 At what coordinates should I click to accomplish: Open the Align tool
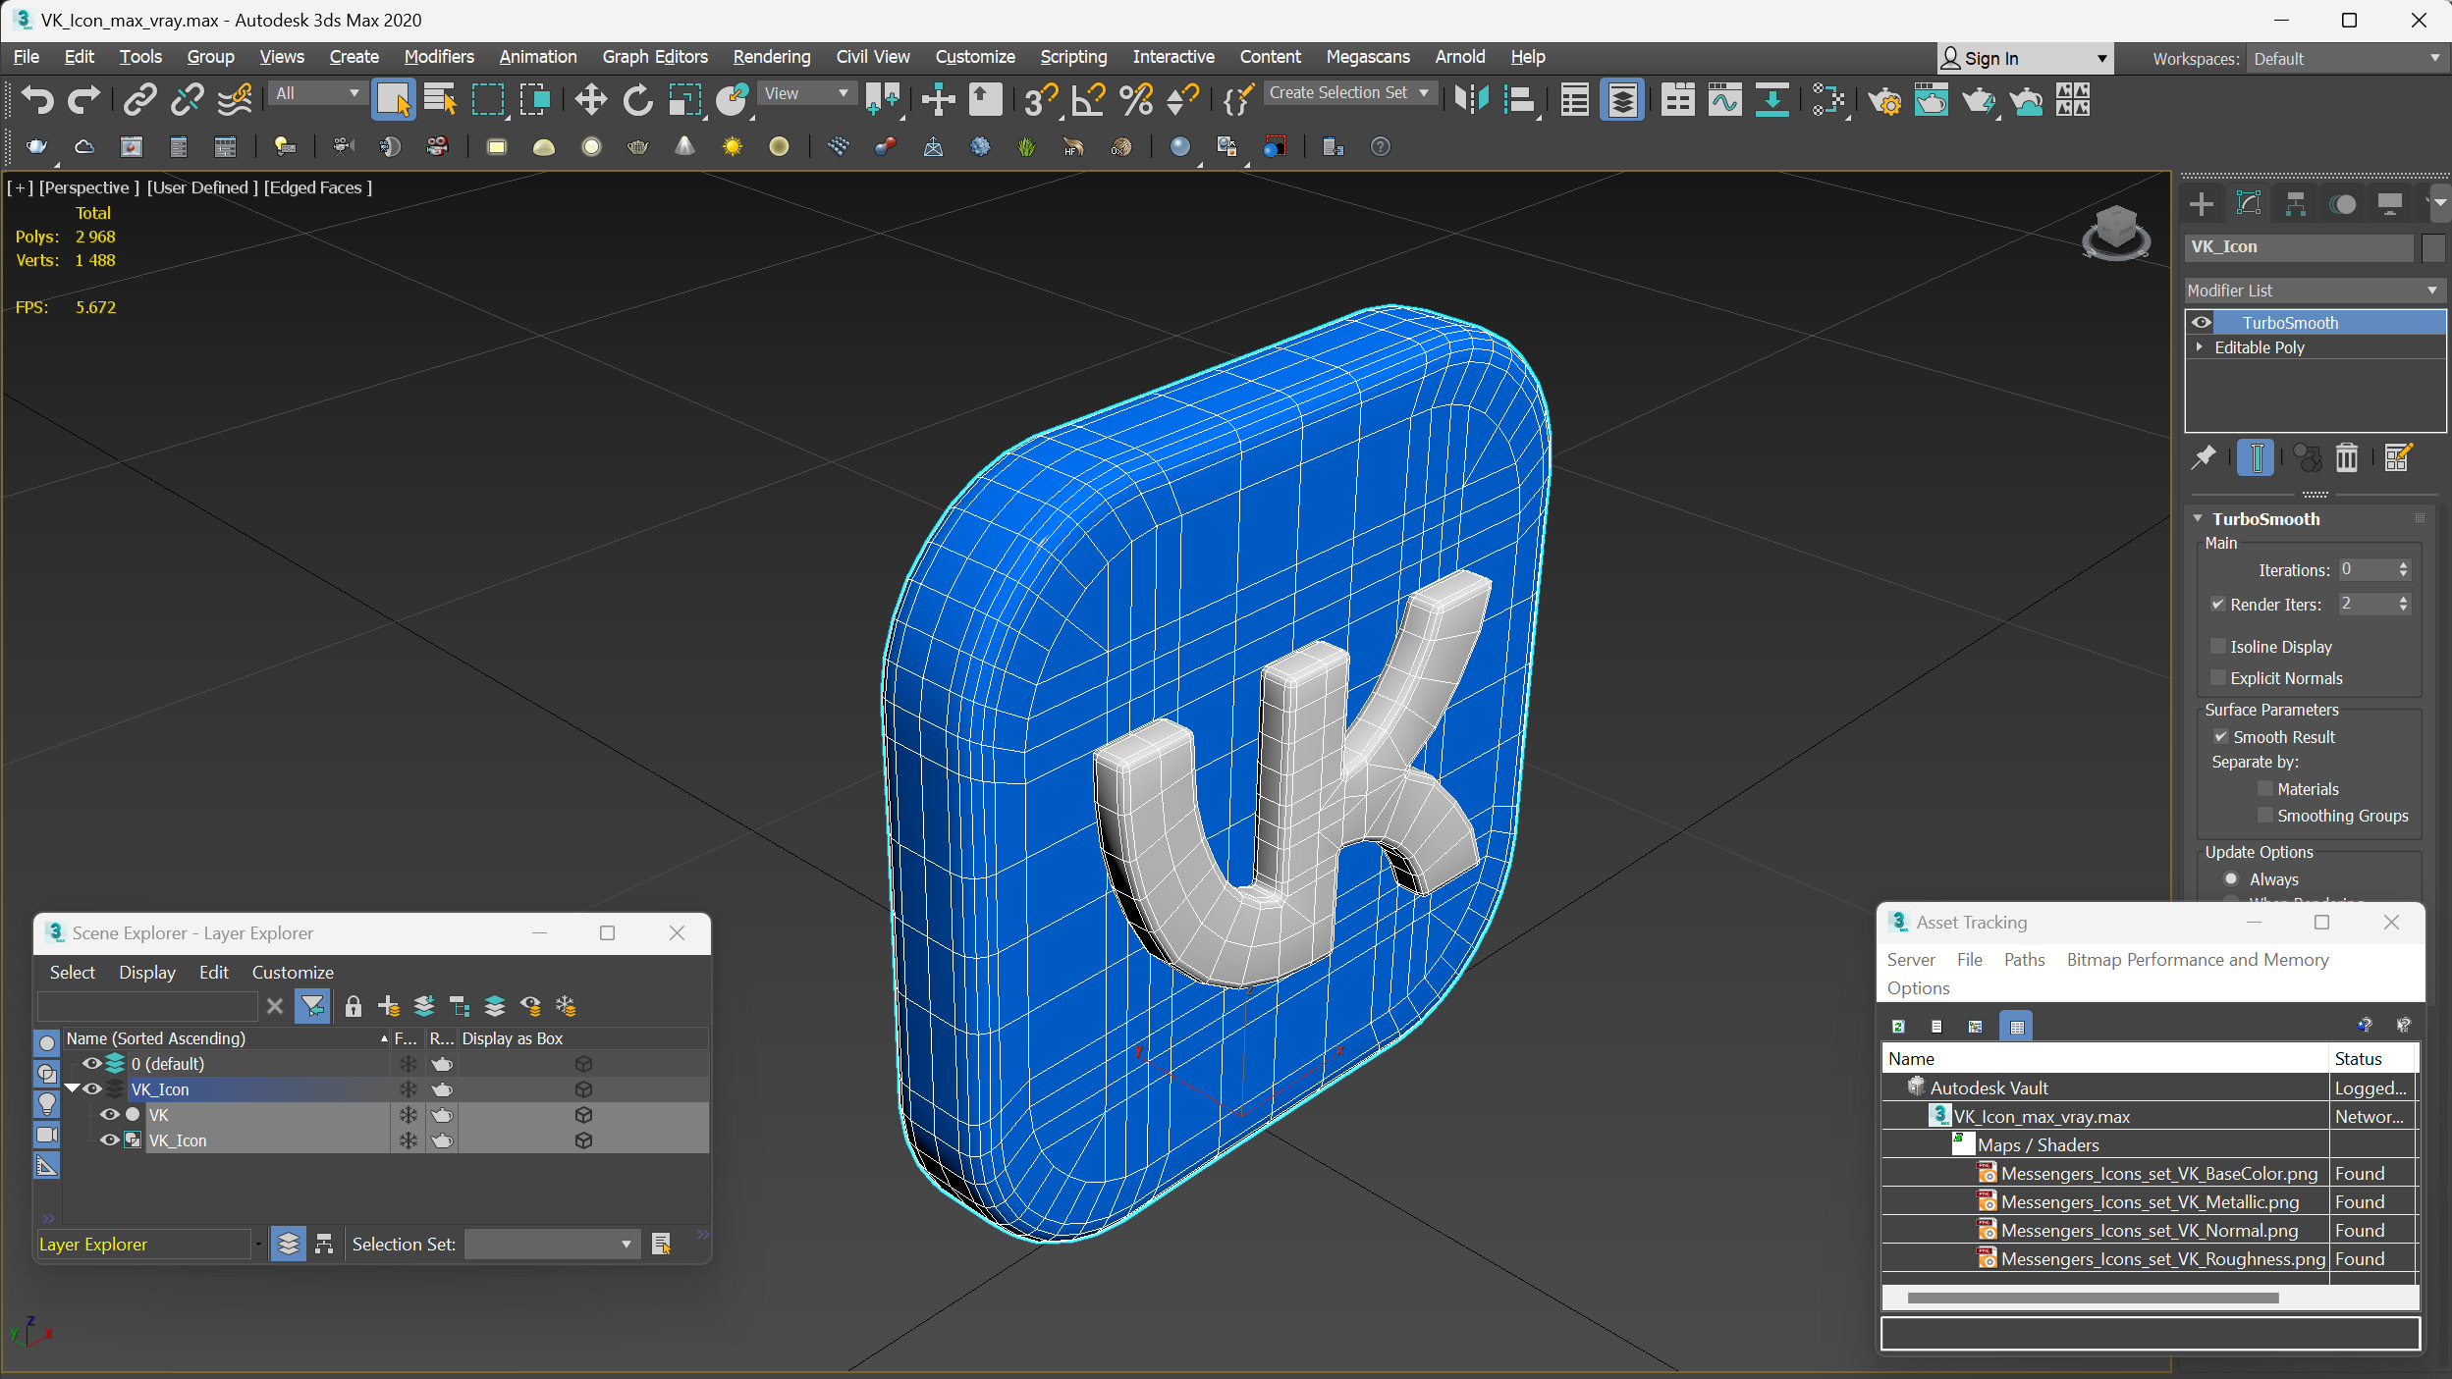tap(1519, 99)
